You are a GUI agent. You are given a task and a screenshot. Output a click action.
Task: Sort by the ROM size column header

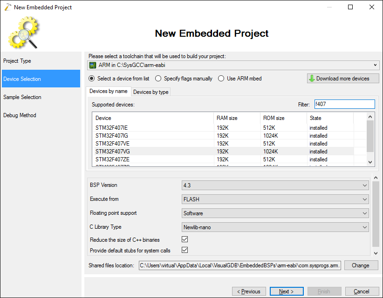284,118
